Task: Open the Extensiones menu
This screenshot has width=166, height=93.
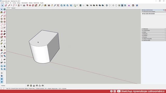Action: point(36,3)
